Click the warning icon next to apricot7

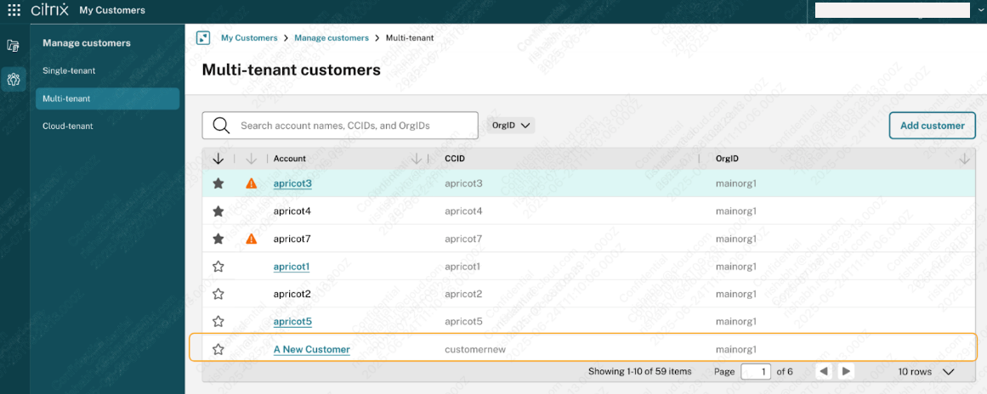(251, 239)
